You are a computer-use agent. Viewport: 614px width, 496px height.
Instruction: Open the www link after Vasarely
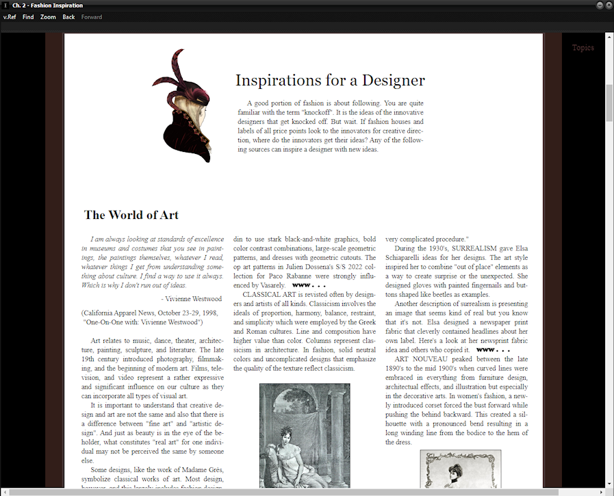(309, 285)
